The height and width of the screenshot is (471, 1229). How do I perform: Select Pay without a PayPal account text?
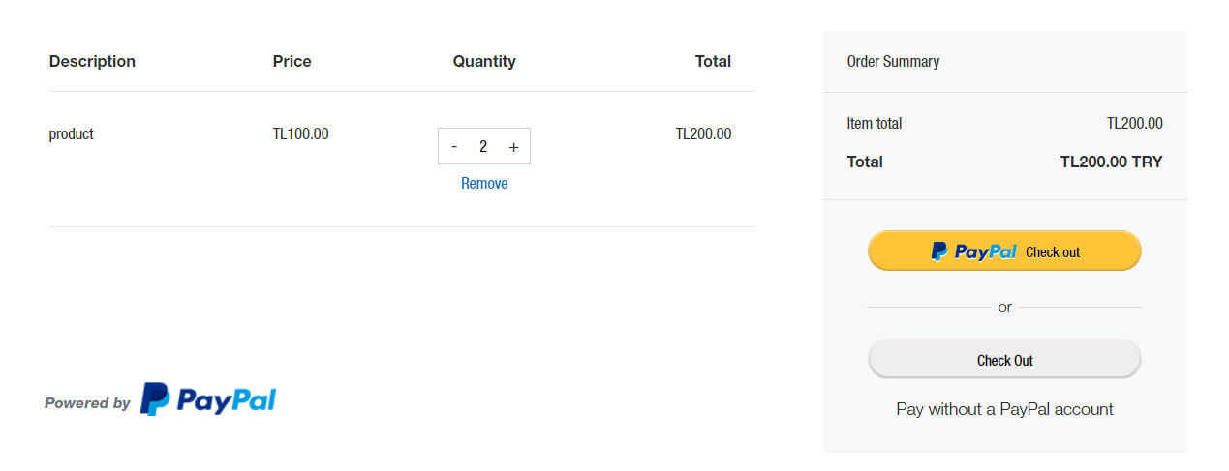click(1004, 409)
